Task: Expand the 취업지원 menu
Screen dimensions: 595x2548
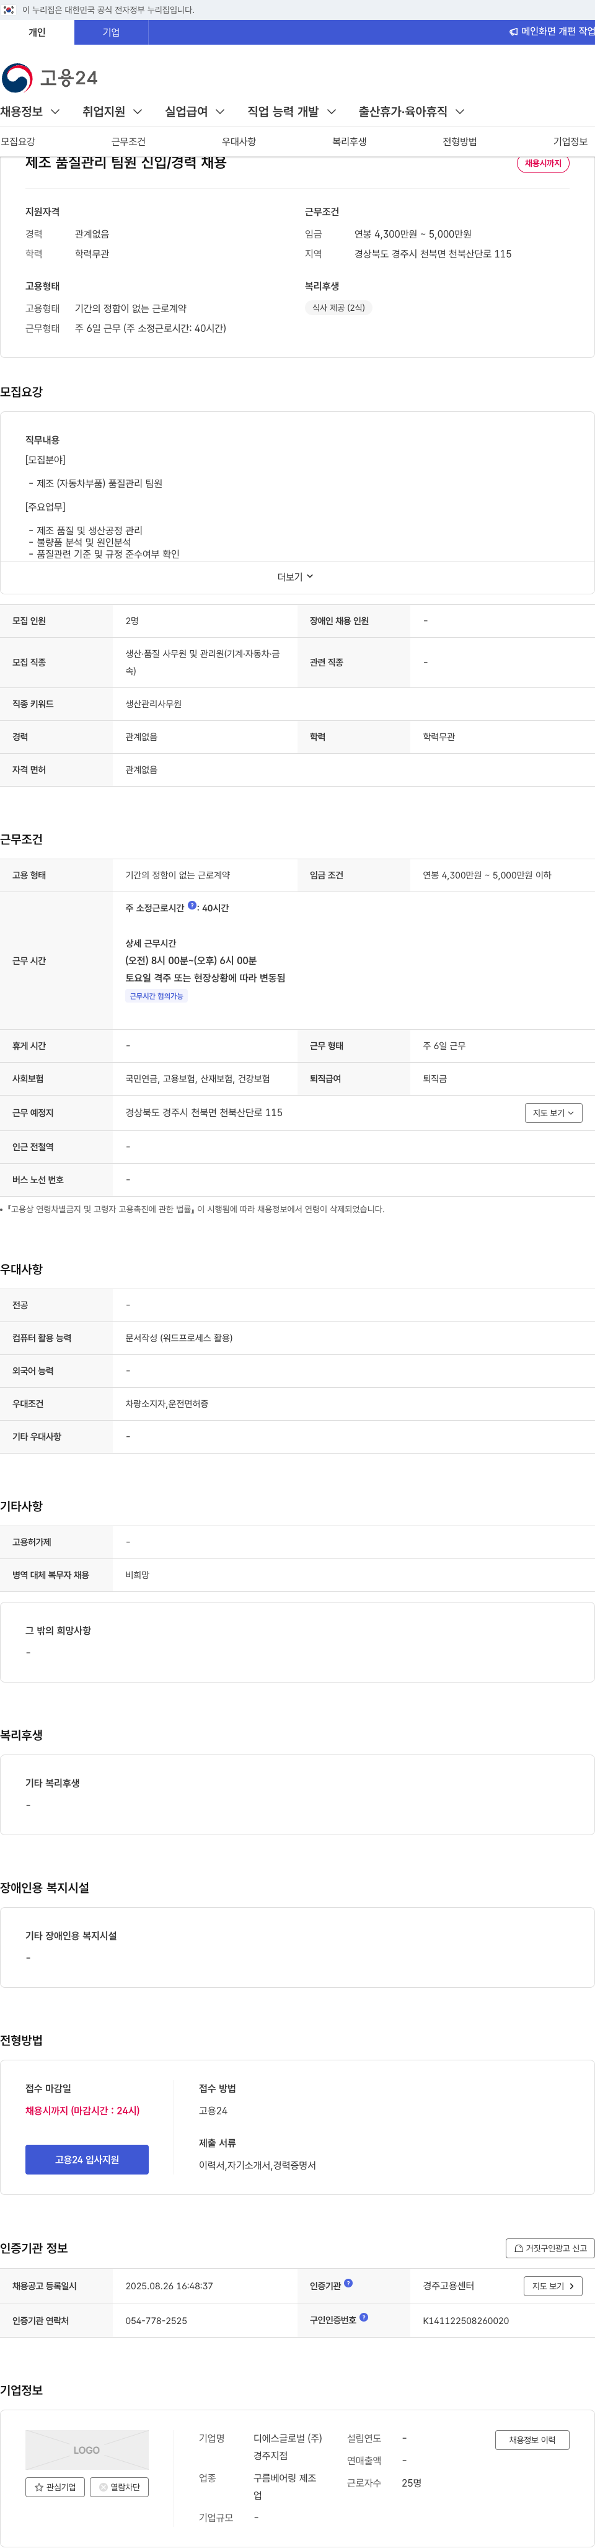Action: [x=113, y=112]
